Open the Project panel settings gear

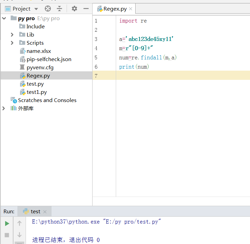point(74,9)
